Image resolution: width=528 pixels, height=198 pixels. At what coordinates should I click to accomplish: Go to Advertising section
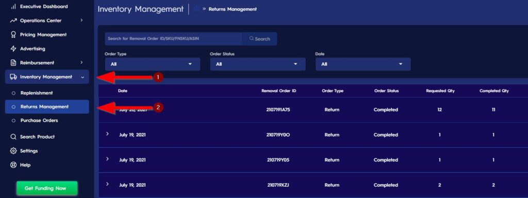click(32, 49)
